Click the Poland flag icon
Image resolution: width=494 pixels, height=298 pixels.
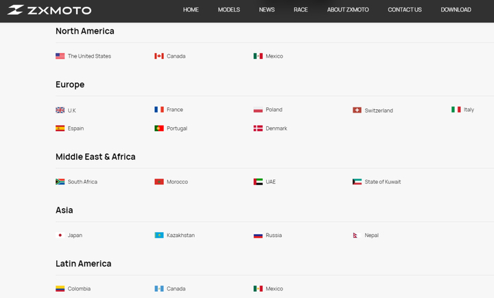pos(258,110)
